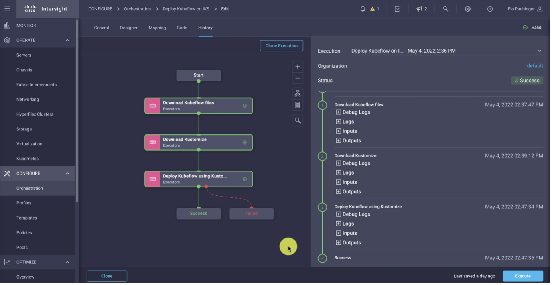Open the default organization link

(x=535, y=66)
